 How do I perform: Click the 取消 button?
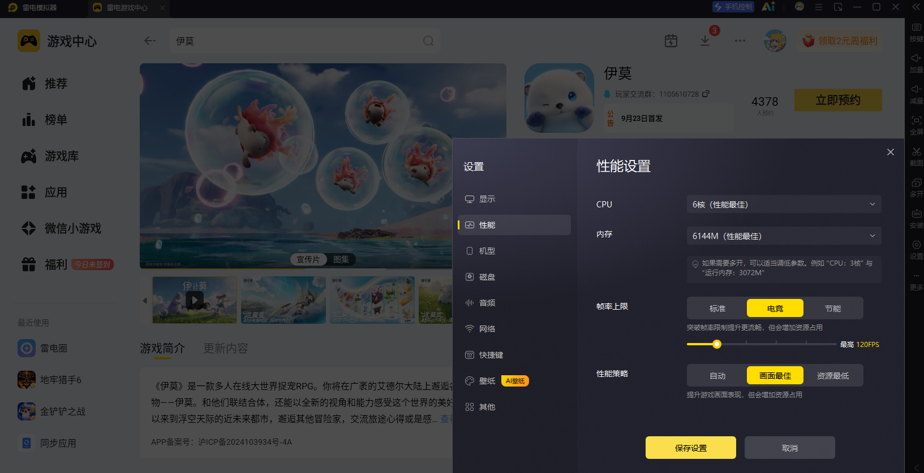790,448
